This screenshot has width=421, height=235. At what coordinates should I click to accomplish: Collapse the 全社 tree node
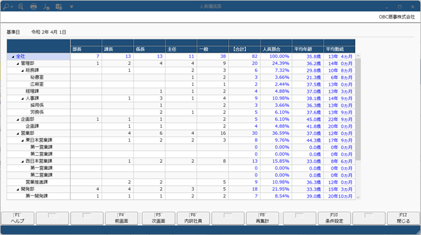13,57
